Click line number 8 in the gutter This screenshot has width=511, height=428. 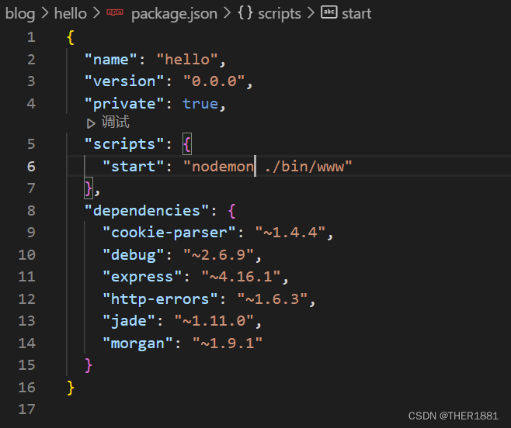click(31, 210)
